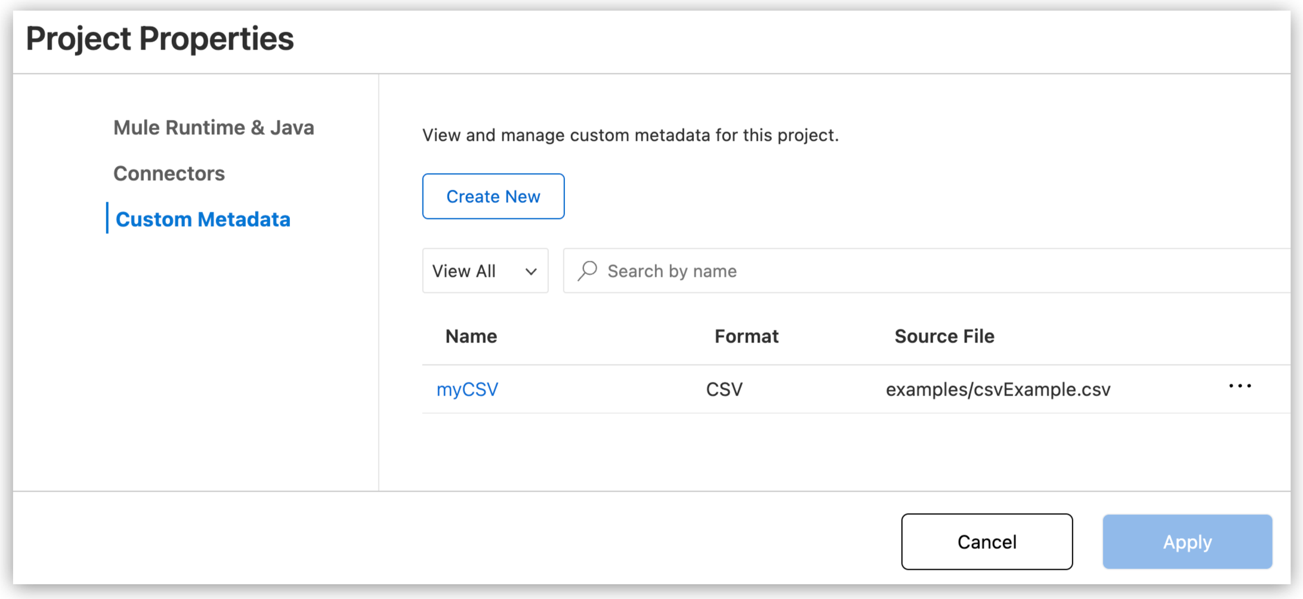The height and width of the screenshot is (599, 1303).
Task: Click the Source File column header
Action: click(944, 336)
